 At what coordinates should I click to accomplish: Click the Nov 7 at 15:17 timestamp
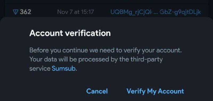76,12
